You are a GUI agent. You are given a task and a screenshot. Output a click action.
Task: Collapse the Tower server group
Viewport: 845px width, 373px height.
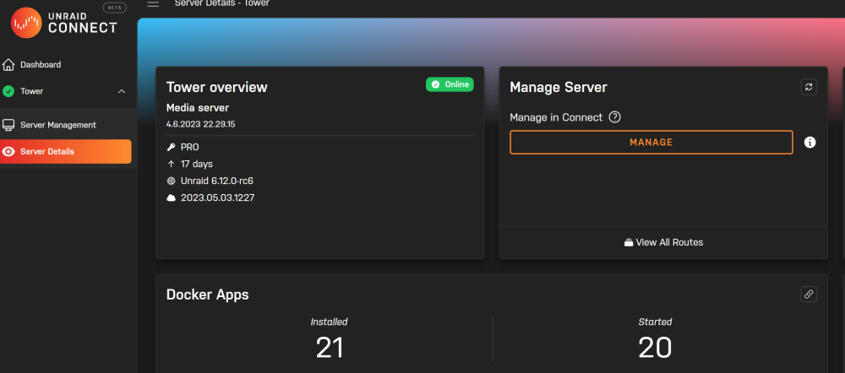point(122,91)
